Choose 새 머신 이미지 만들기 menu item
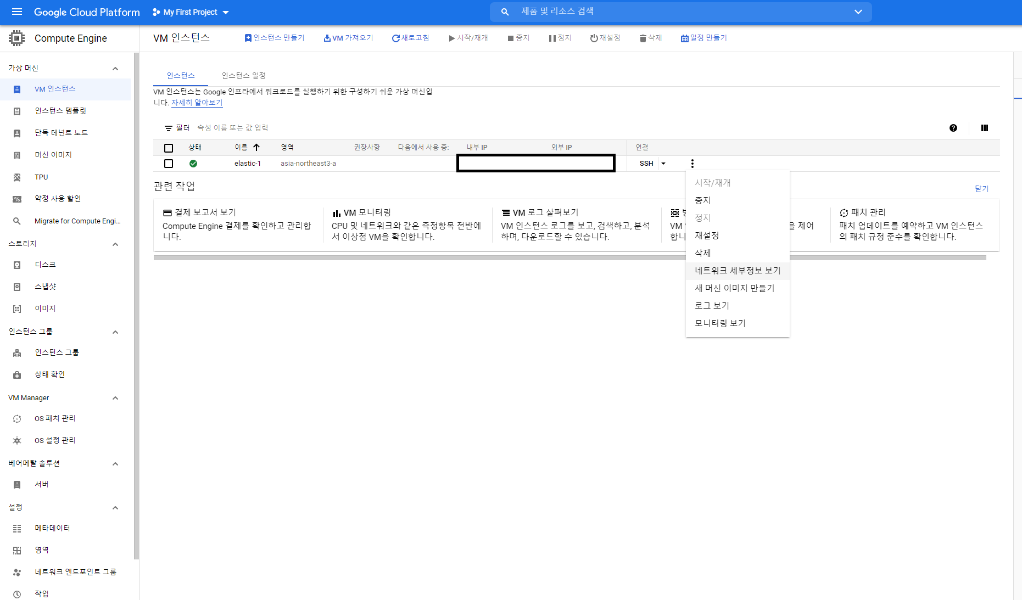Screen dimensions: 1022x600 point(738,288)
